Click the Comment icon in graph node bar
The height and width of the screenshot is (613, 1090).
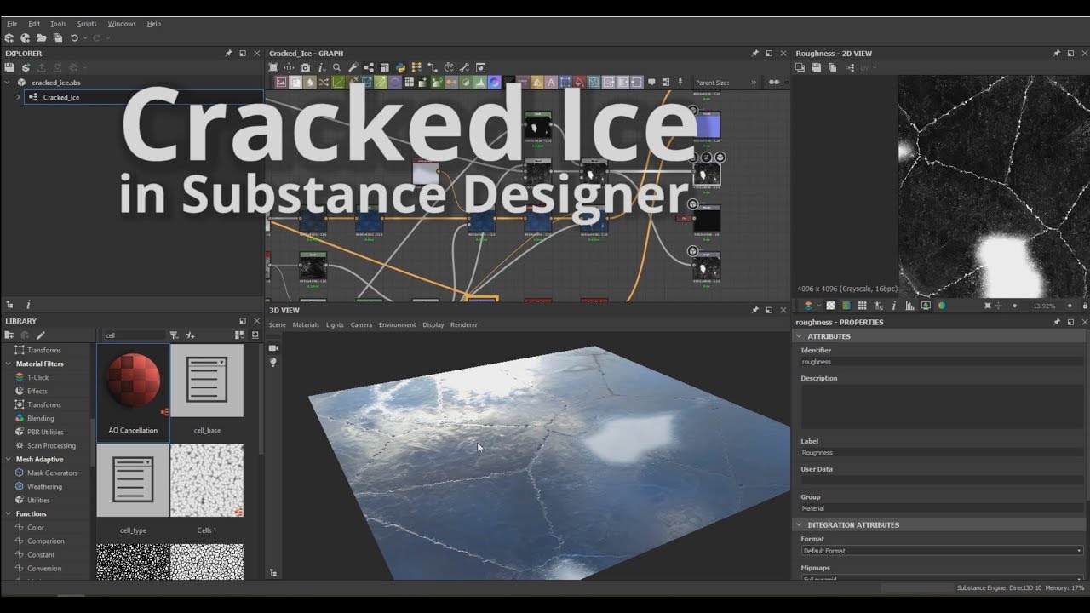[651, 83]
